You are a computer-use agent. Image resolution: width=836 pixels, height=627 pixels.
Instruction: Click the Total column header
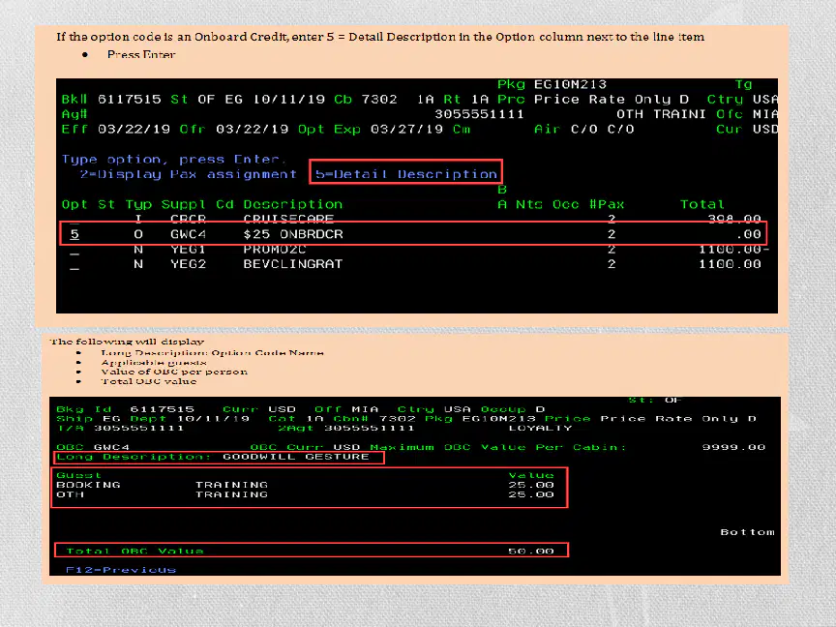point(702,204)
